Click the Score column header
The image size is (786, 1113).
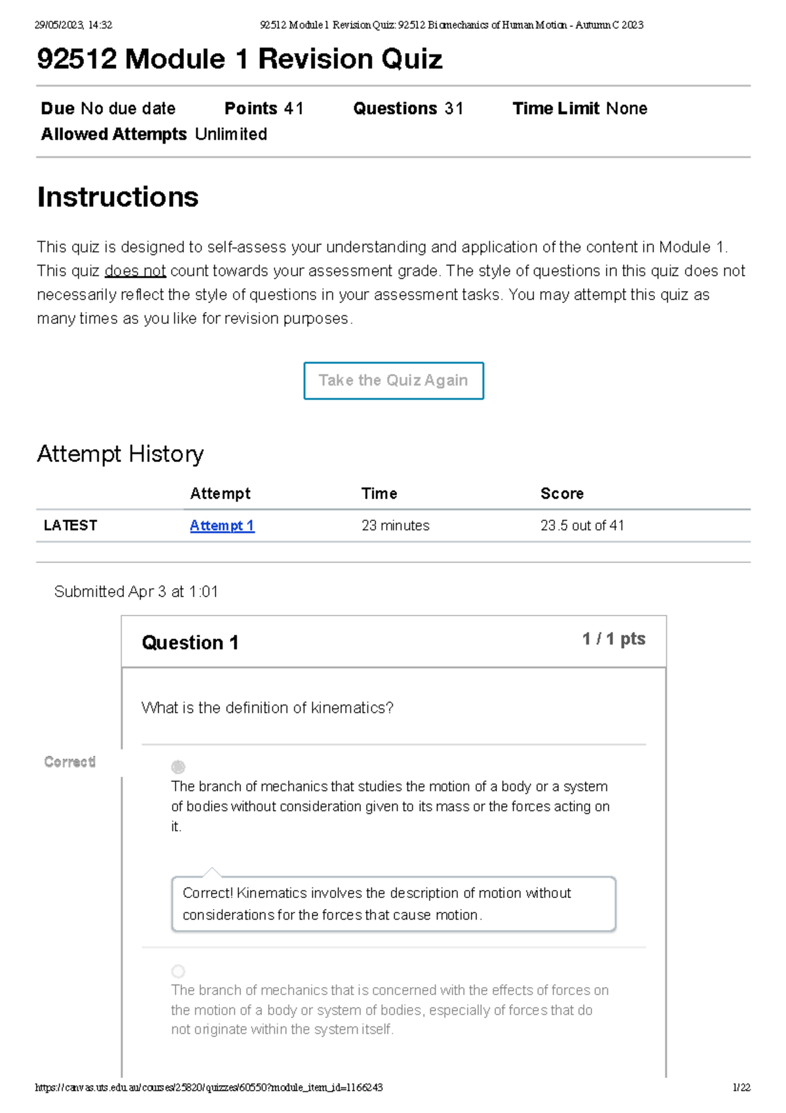(562, 494)
